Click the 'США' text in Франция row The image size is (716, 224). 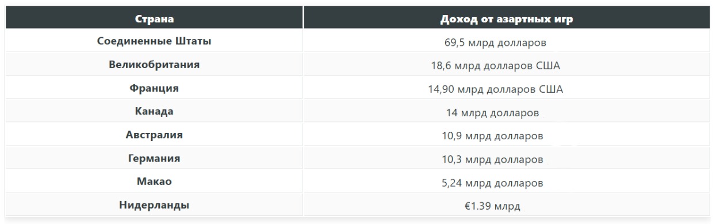tap(550, 89)
